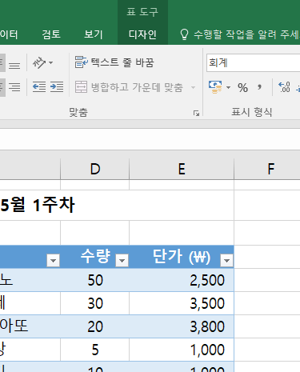
Task: Open 수량 column filter dropdown
Action: point(122,260)
